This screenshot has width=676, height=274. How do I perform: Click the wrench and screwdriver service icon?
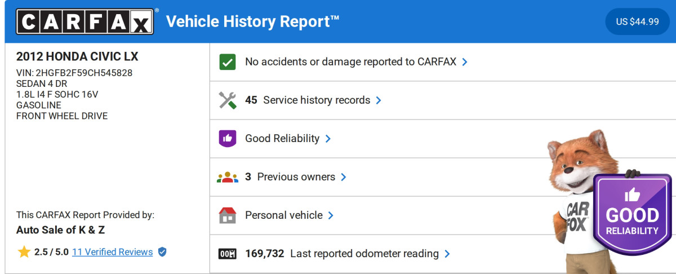[227, 100]
